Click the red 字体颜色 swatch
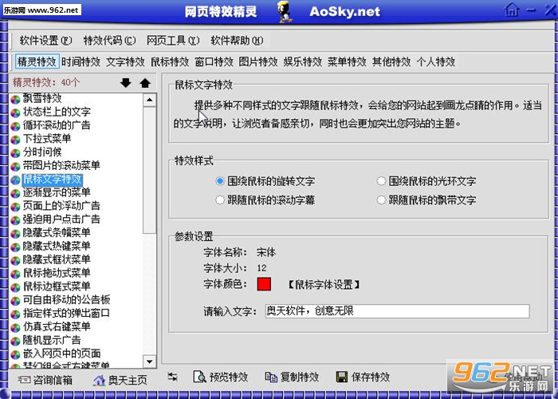The height and width of the screenshot is (399, 558). (264, 284)
